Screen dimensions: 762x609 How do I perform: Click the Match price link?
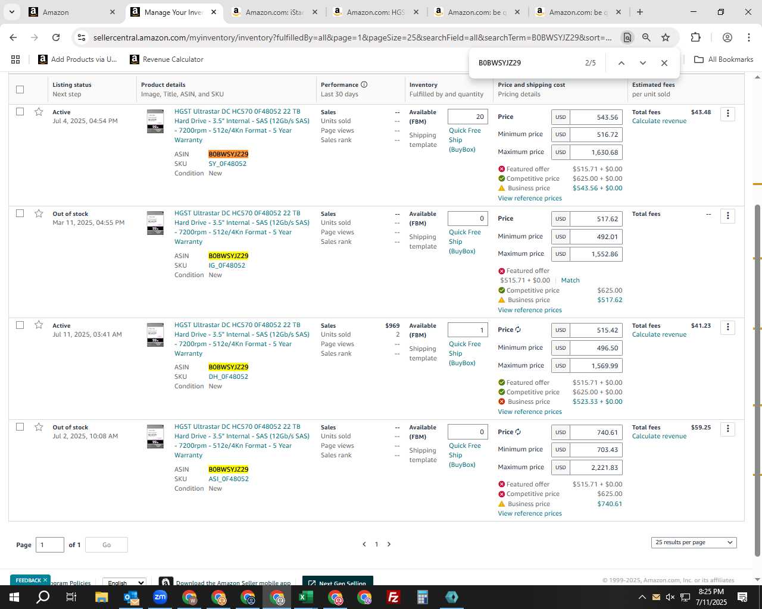tap(570, 280)
